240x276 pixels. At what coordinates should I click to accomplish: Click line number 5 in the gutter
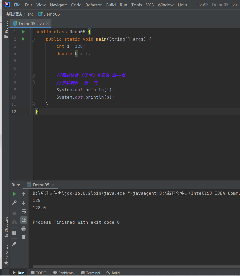(x=15, y=61)
